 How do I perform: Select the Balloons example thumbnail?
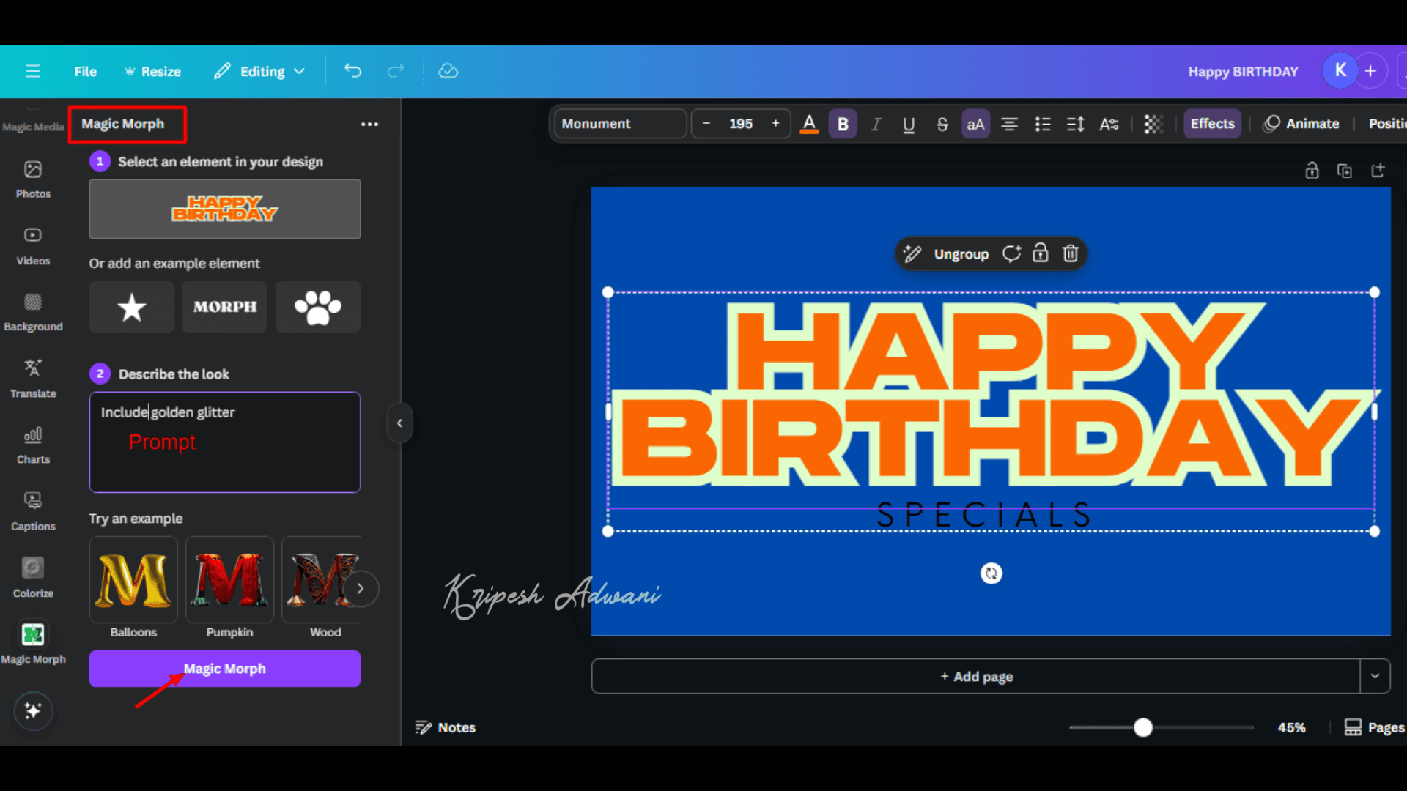point(133,579)
